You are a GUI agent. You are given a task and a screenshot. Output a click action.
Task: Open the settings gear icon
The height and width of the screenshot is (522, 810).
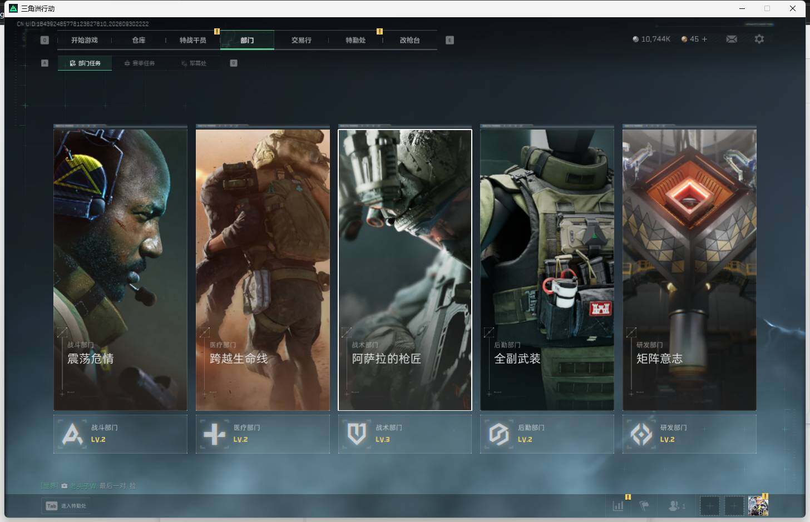(759, 39)
